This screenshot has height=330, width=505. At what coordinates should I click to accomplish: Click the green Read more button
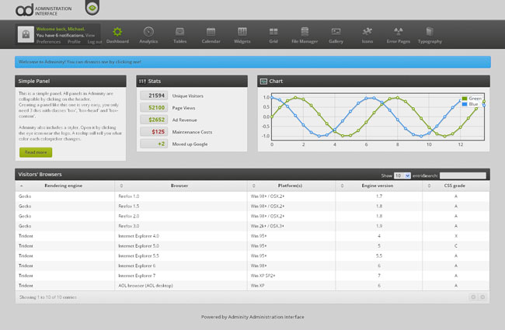[36, 152]
